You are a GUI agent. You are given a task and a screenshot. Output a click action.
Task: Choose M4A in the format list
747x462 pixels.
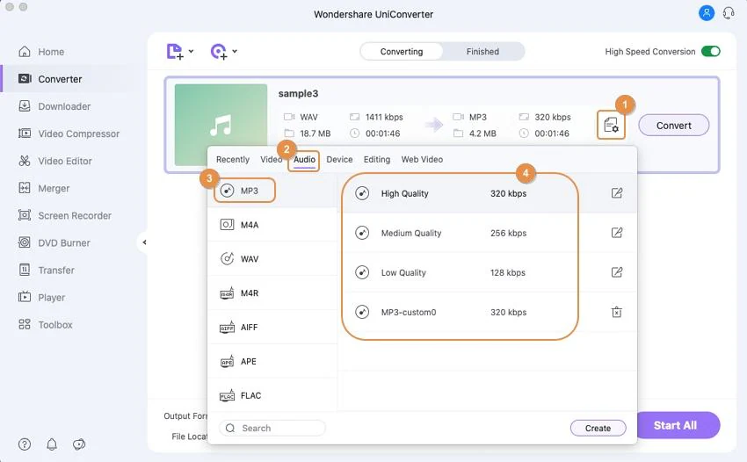click(x=272, y=224)
